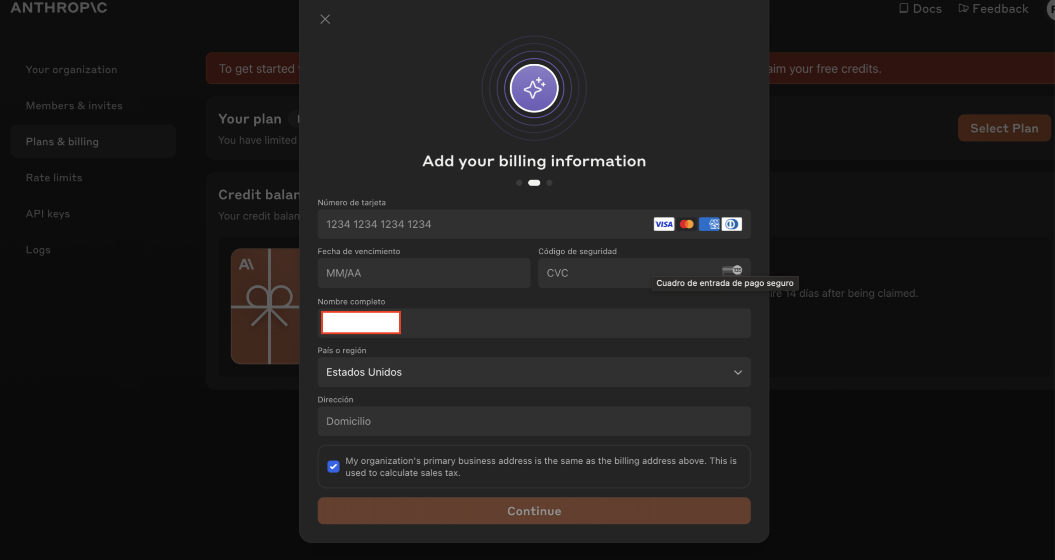
Task: Click the Diners Club card icon
Action: tap(731, 224)
